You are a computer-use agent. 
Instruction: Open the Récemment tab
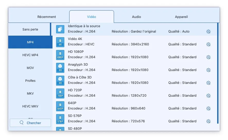(x=47, y=17)
